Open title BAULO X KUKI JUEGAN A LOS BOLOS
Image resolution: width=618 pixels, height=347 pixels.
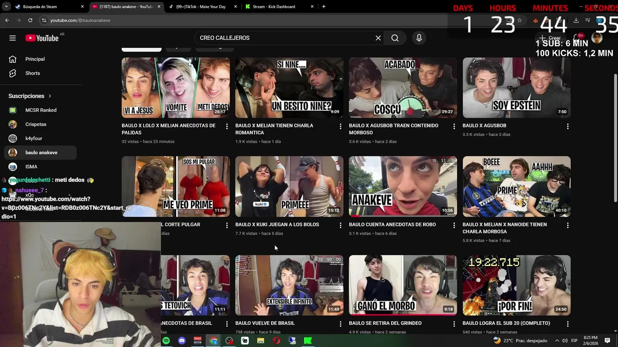277,225
